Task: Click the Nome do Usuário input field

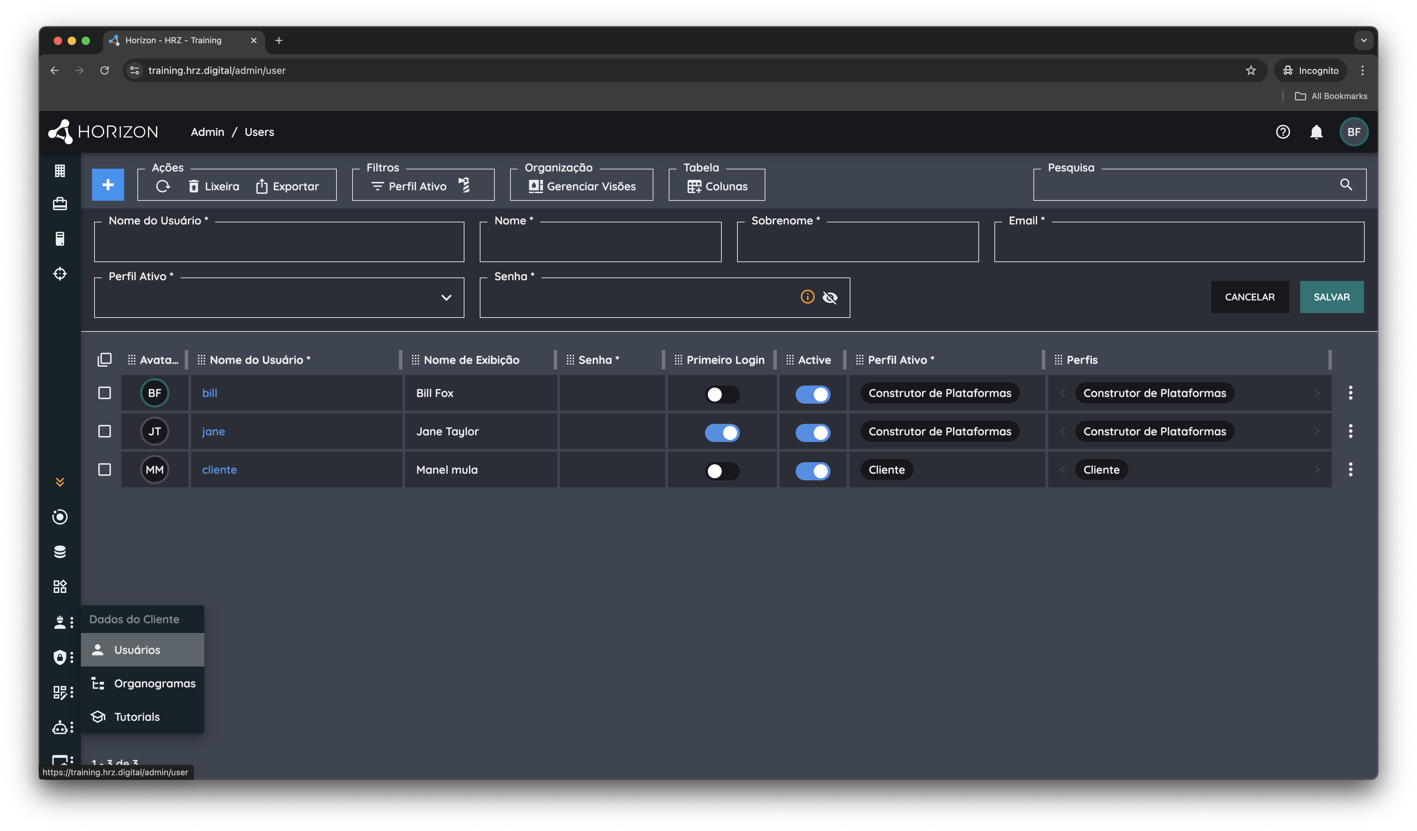Action: click(279, 242)
